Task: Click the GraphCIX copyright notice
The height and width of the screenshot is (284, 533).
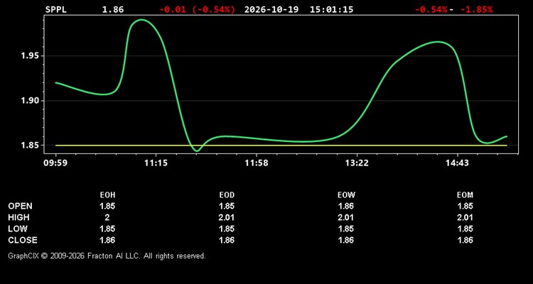Action: pos(107,256)
